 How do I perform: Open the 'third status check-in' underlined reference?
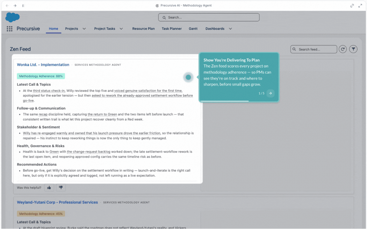pos(49,91)
